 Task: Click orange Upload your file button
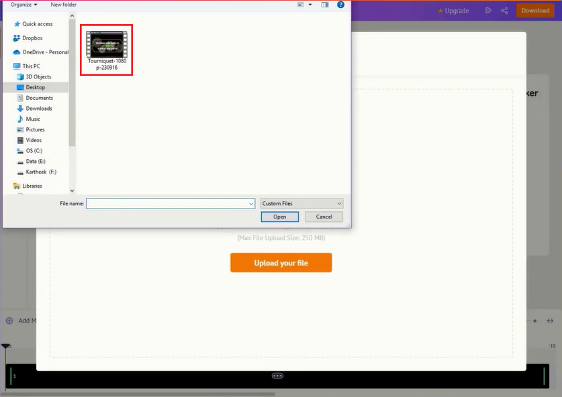coord(281,263)
